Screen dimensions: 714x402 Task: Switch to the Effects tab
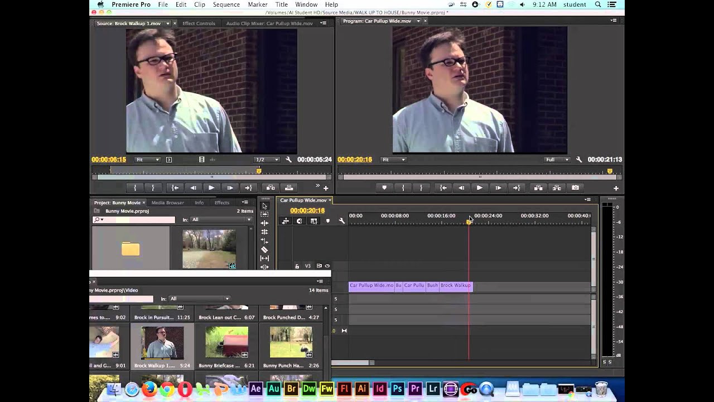click(222, 203)
